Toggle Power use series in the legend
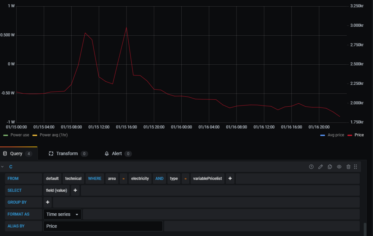The height and width of the screenshot is (236, 373). pos(19,135)
